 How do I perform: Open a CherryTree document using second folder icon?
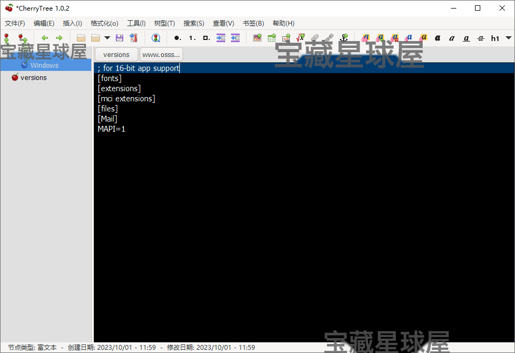click(96, 38)
